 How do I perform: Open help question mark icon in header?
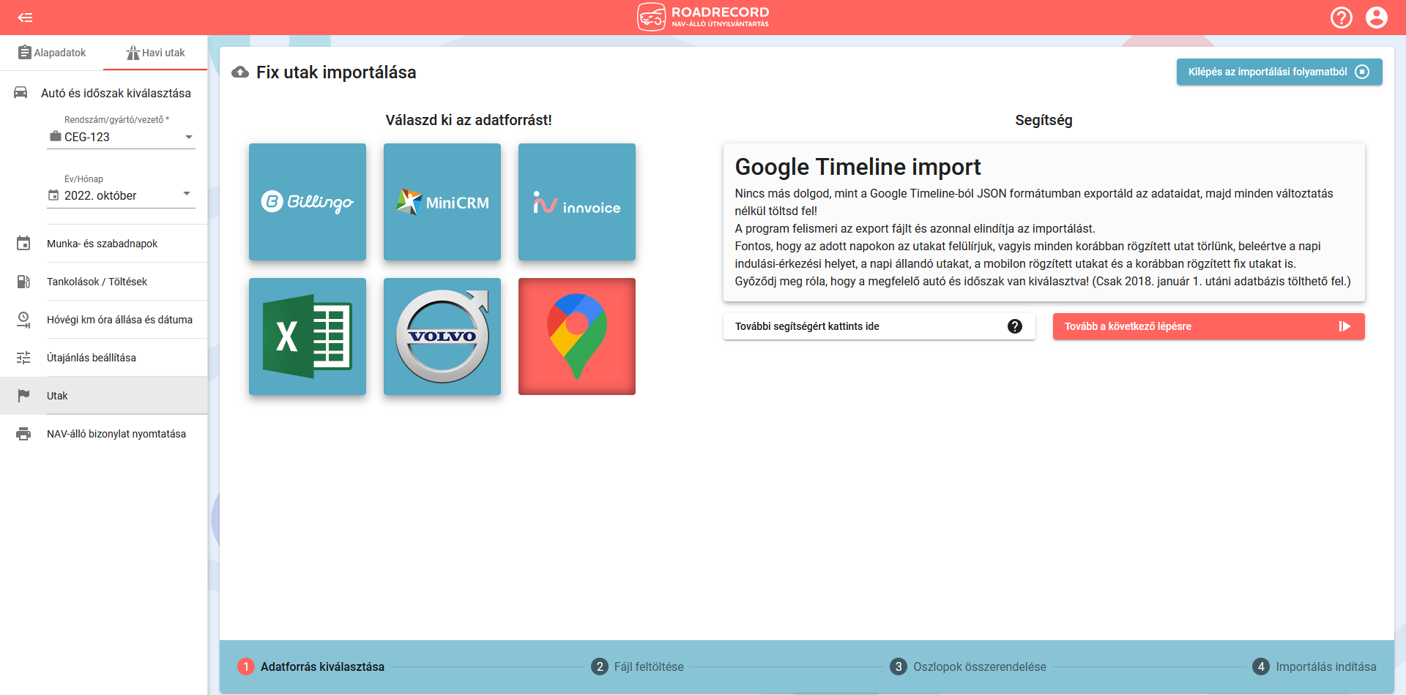(x=1342, y=18)
